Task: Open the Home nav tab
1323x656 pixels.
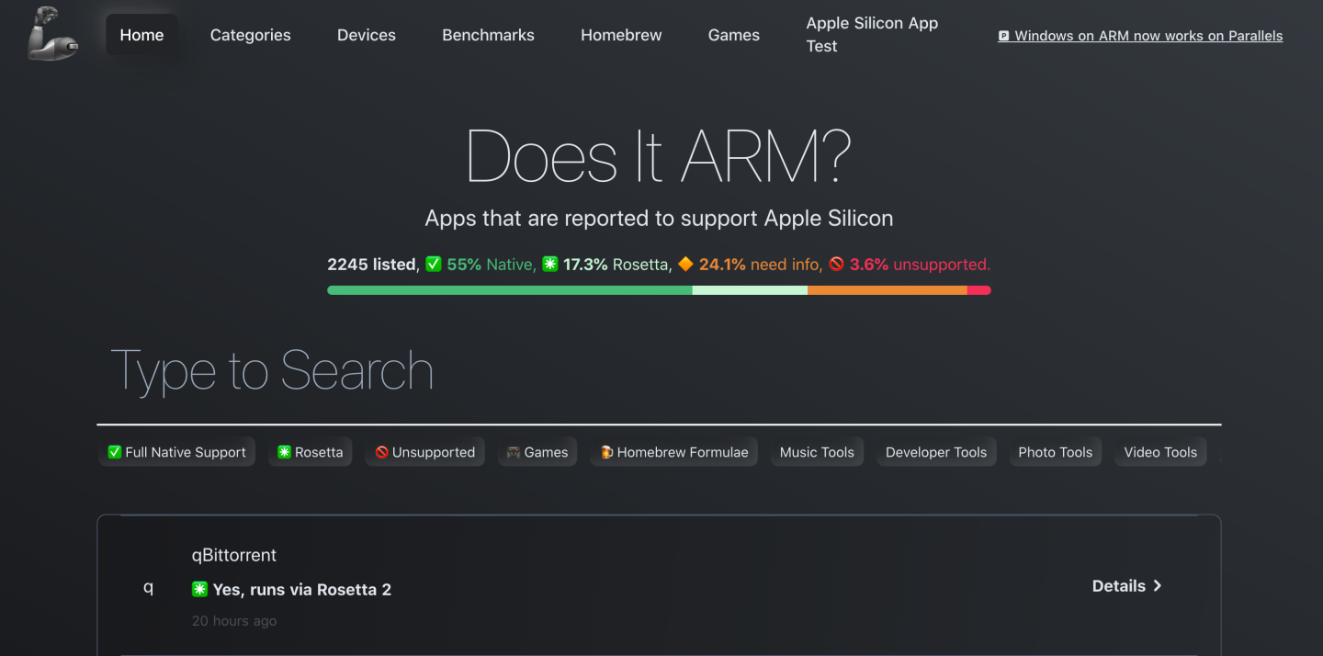Action: [141, 35]
